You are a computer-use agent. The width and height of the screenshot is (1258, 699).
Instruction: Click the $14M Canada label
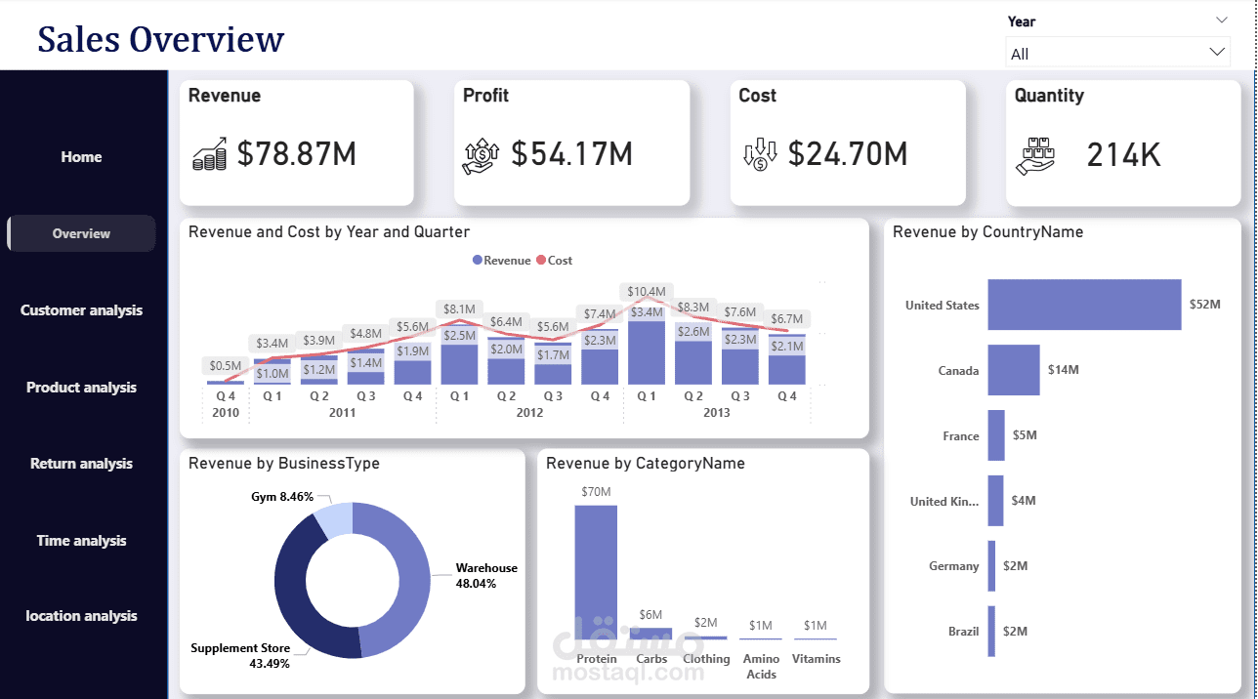click(1063, 370)
